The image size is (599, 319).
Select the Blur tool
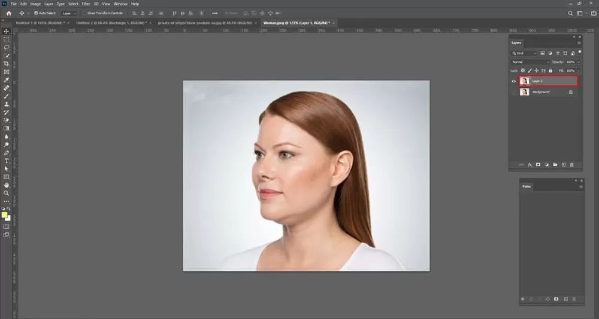click(7, 136)
